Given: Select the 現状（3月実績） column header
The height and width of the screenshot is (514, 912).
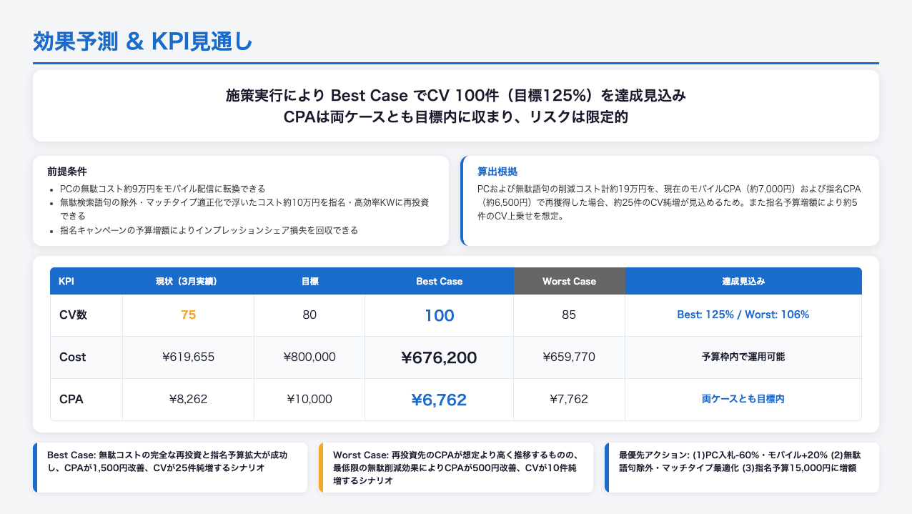Looking at the screenshot, I should pos(188,282).
